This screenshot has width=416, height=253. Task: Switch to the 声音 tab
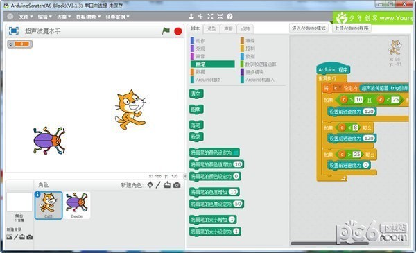(228, 28)
